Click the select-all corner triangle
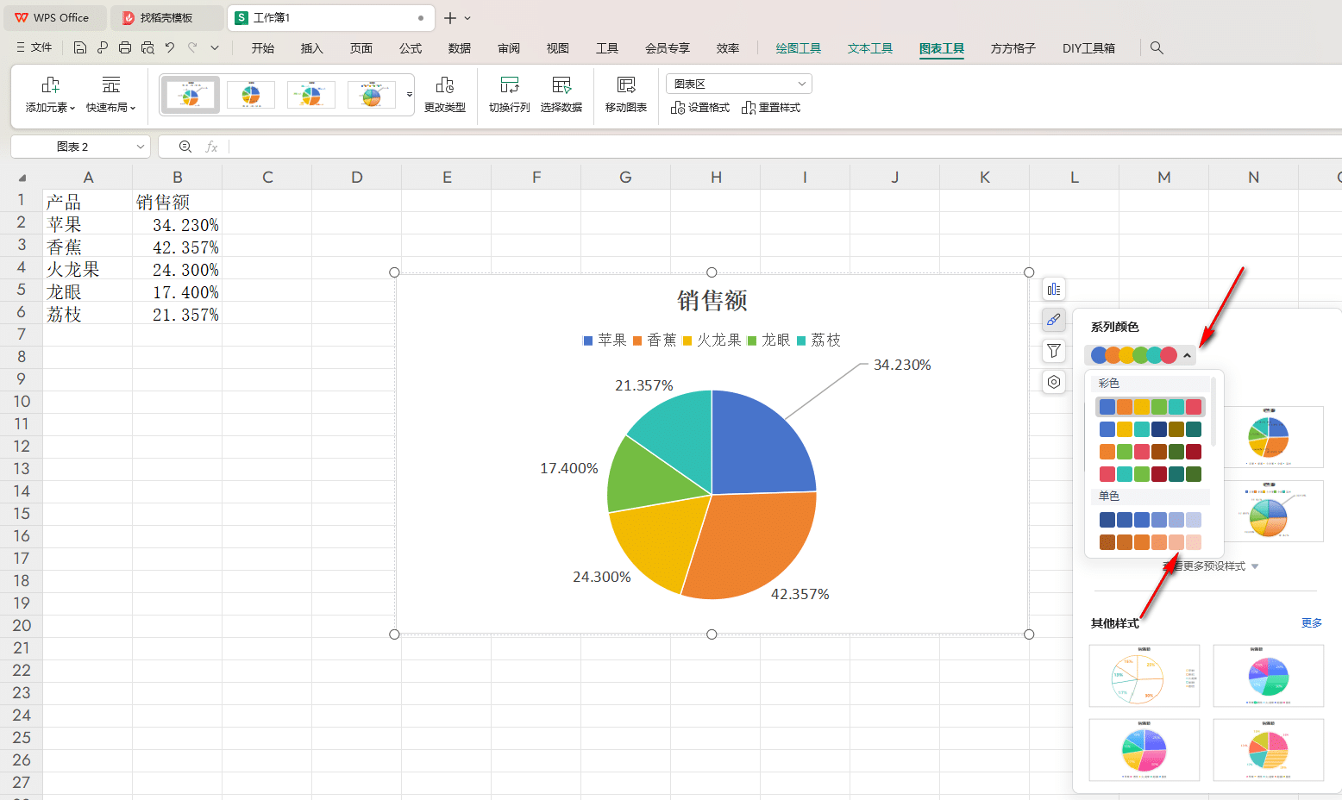The width and height of the screenshot is (1342, 800). pos(22,178)
